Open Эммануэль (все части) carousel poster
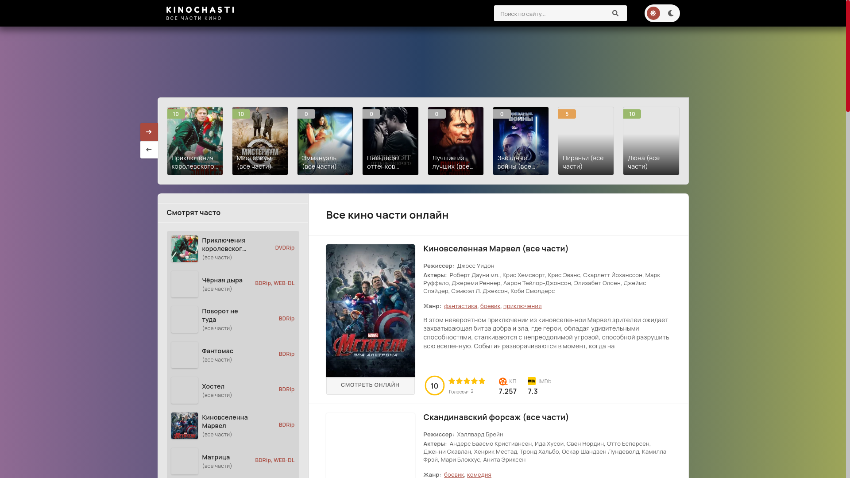850x478 pixels. (x=325, y=141)
